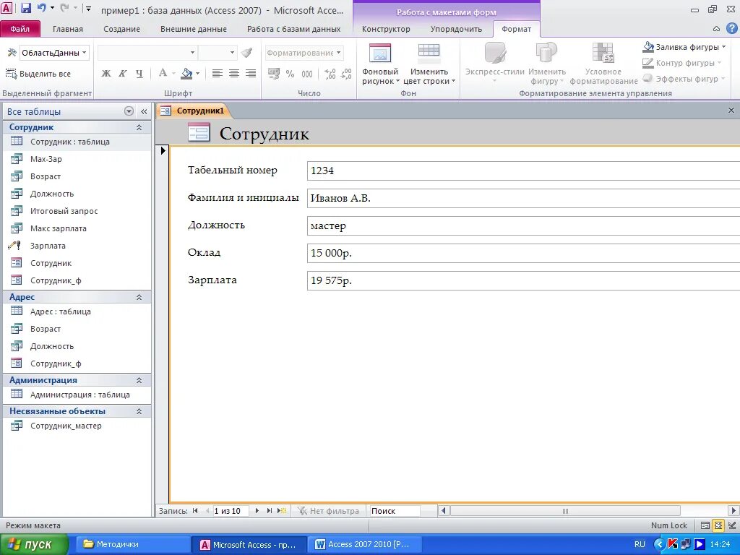Select Адрес : таблица item
The height and width of the screenshot is (555, 740).
click(77, 311)
